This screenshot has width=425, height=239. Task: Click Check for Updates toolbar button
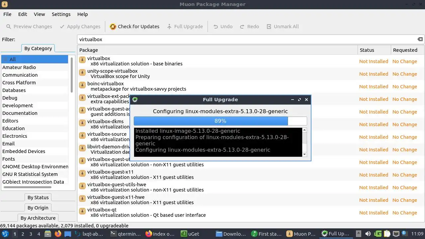[x=134, y=27]
